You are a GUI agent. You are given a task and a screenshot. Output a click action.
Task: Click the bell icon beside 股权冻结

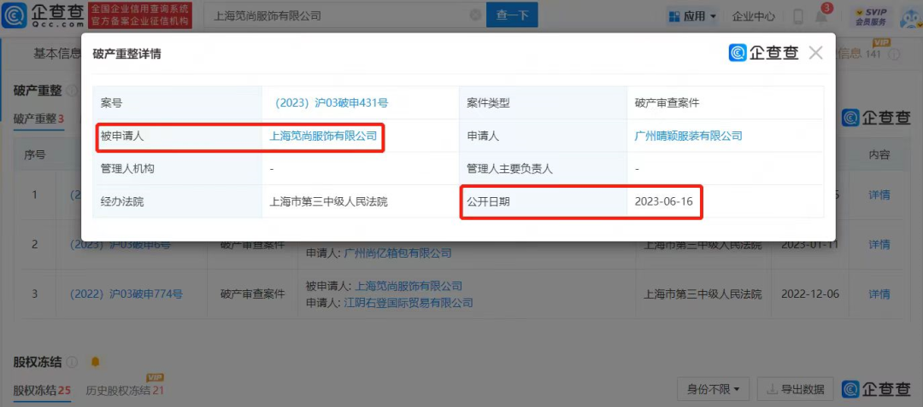(x=95, y=362)
